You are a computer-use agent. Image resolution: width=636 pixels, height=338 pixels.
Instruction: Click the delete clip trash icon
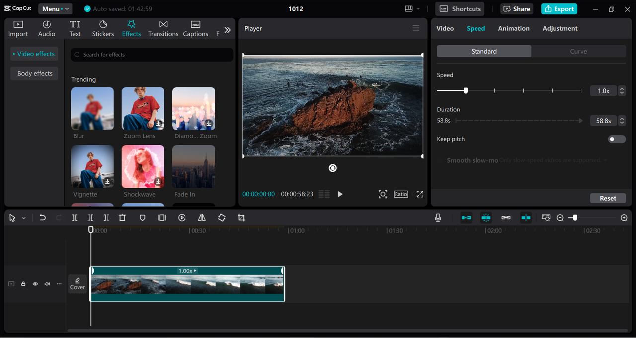122,218
